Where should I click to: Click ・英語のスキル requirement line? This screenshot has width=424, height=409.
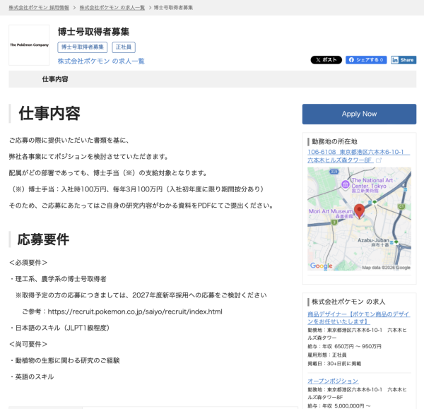pyautogui.click(x=31, y=377)
